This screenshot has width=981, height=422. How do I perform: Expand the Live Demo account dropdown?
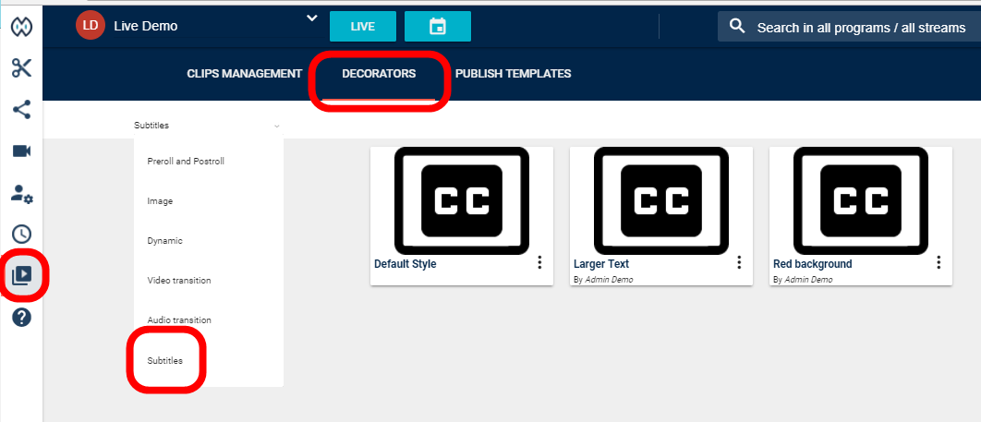pos(311,19)
